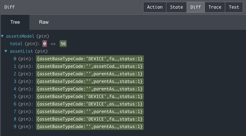Collapse the assetsModel tree node arrow
The image size is (246, 136).
[x=2, y=36]
